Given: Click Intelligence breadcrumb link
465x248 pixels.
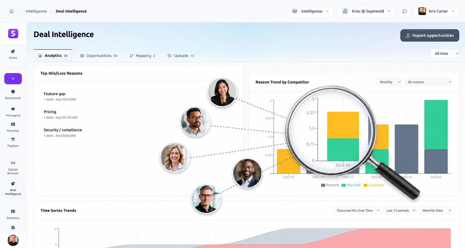Looking at the screenshot, I should click(36, 11).
